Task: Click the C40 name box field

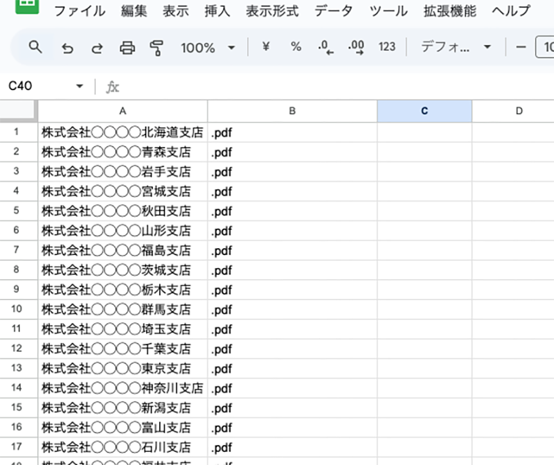Action: click(x=35, y=87)
